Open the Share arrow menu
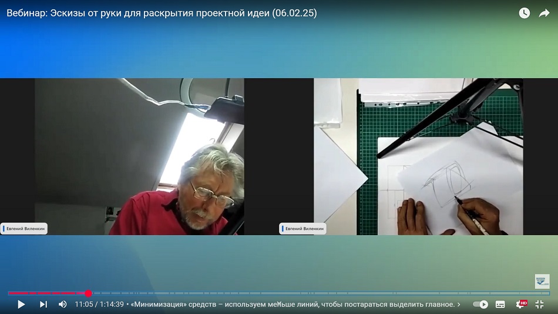558x314 pixels. pos(544,13)
